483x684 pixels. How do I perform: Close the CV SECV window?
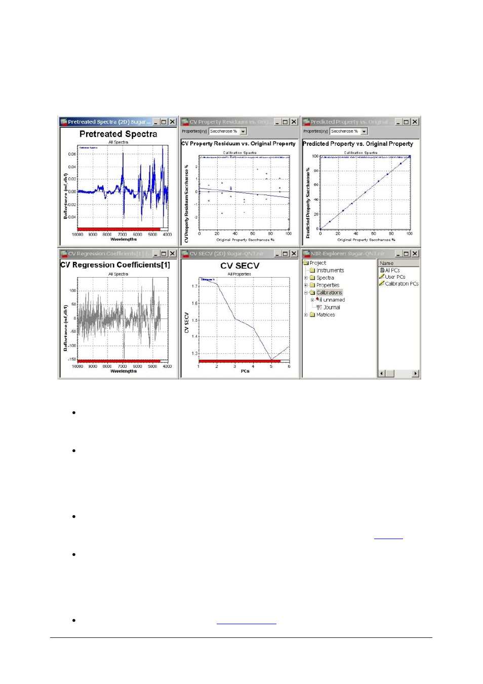[x=294, y=254]
